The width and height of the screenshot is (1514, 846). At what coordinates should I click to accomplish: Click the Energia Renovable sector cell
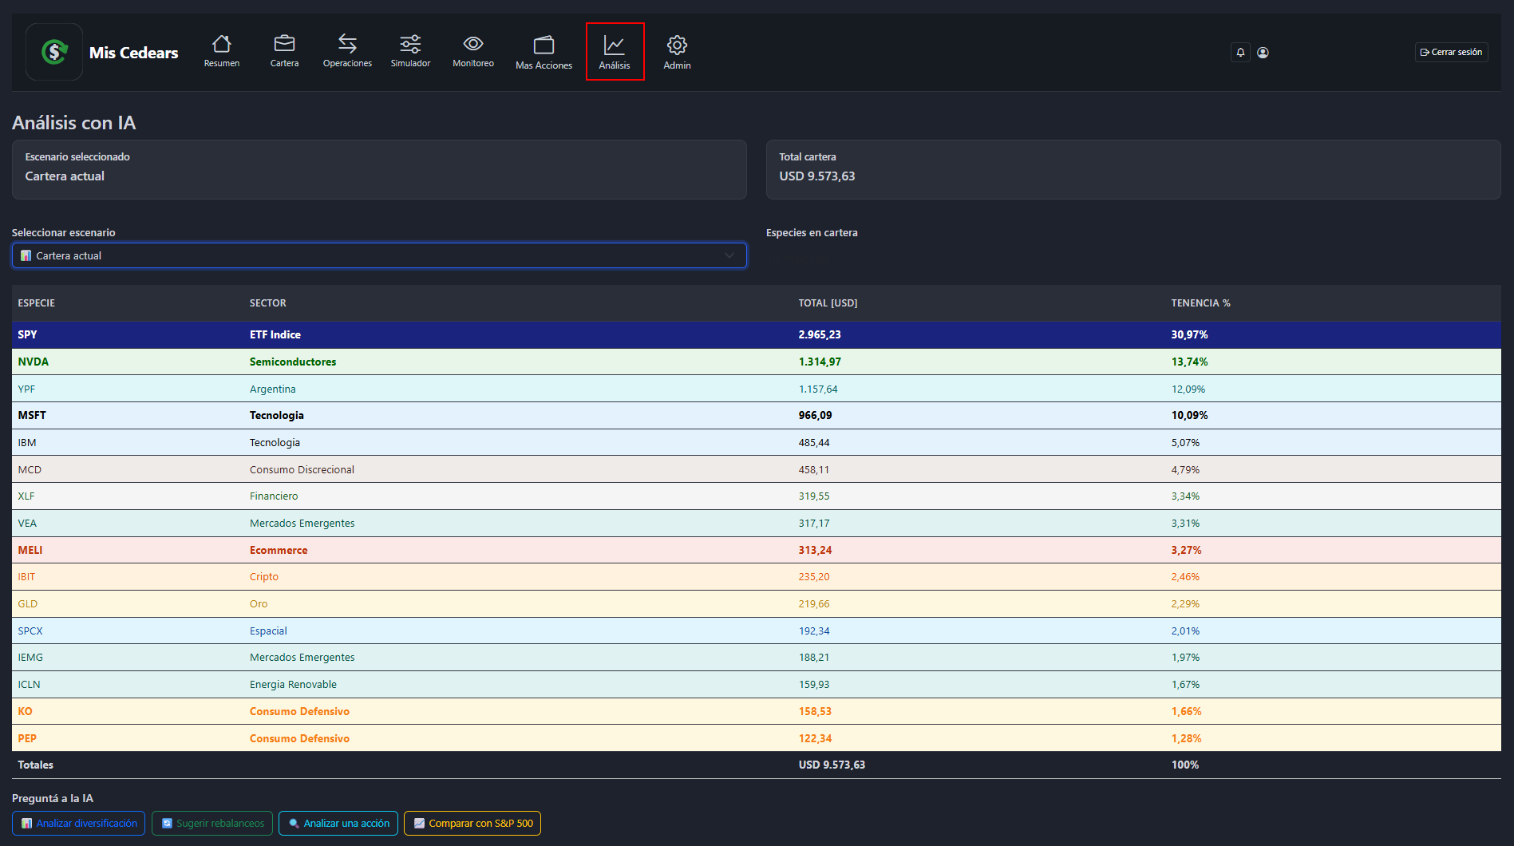(293, 684)
